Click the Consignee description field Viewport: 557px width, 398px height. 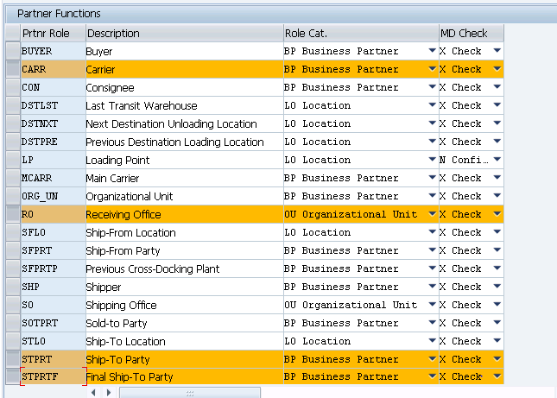pos(184,87)
